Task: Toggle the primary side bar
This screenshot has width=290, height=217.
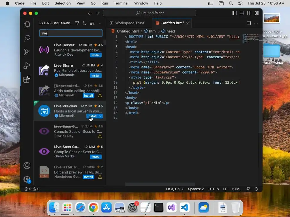Action: coord(234,13)
